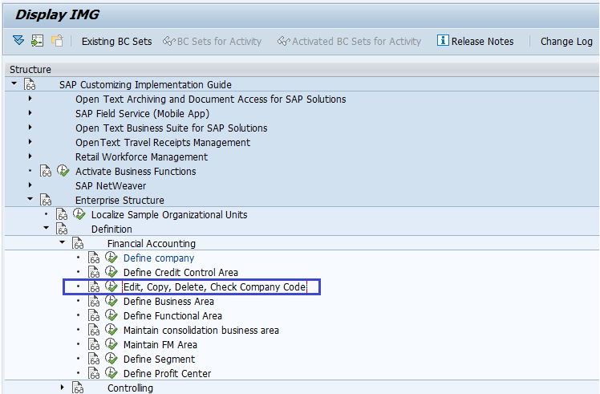Click execute icon next to Define Segment

111,359
